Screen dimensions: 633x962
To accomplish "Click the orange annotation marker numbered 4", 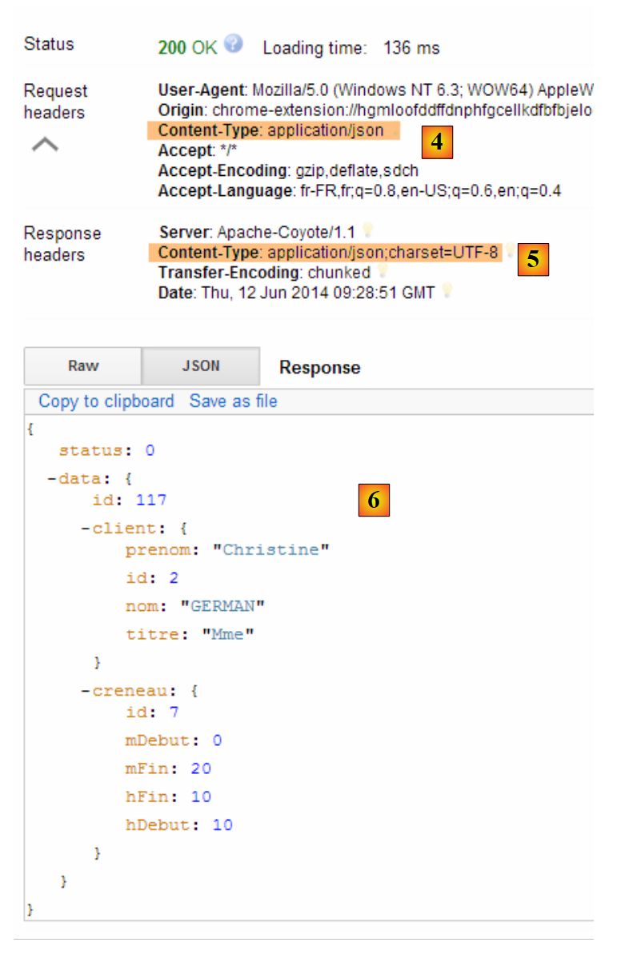I will (x=437, y=142).
